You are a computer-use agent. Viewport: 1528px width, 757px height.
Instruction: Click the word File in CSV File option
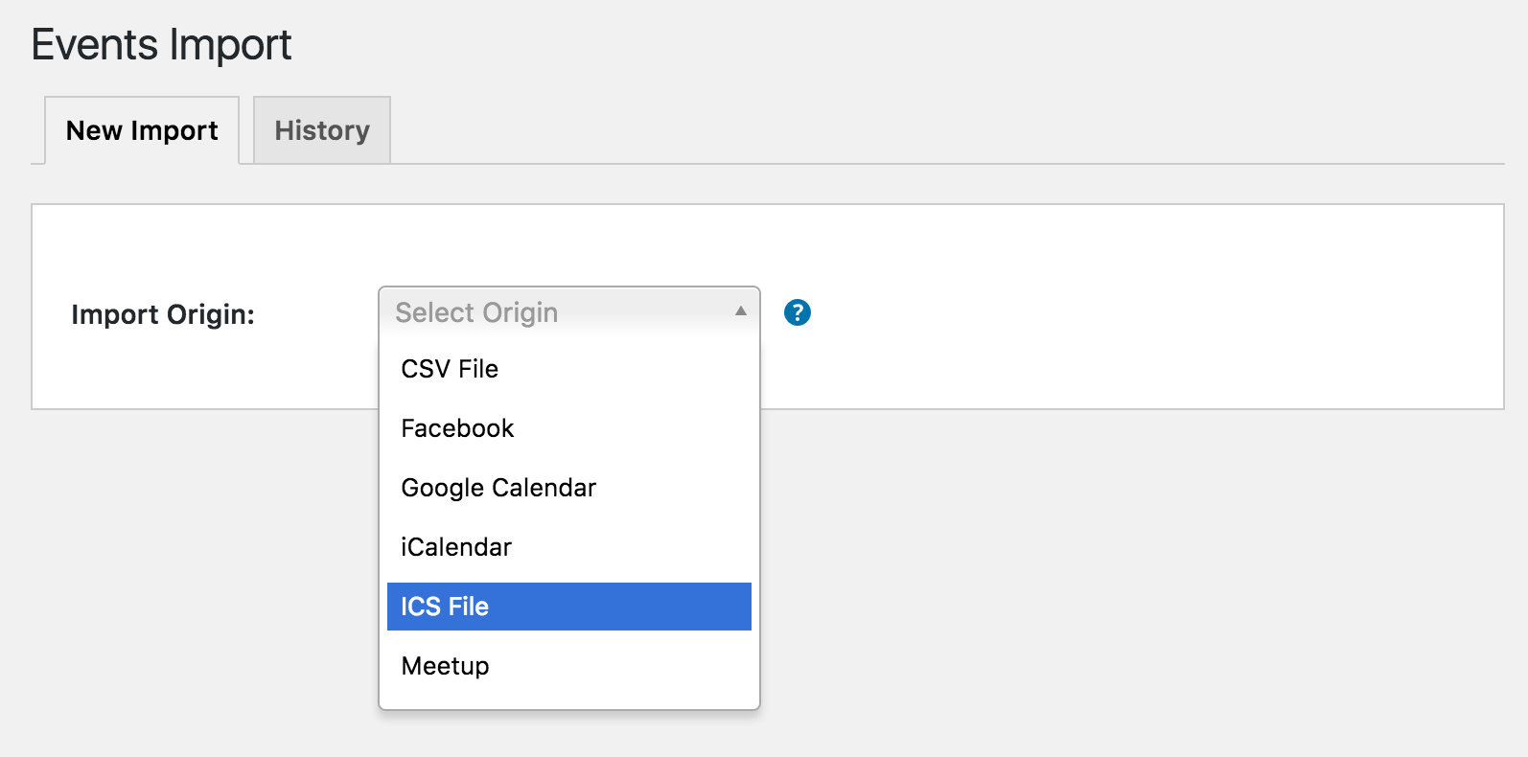click(x=478, y=369)
